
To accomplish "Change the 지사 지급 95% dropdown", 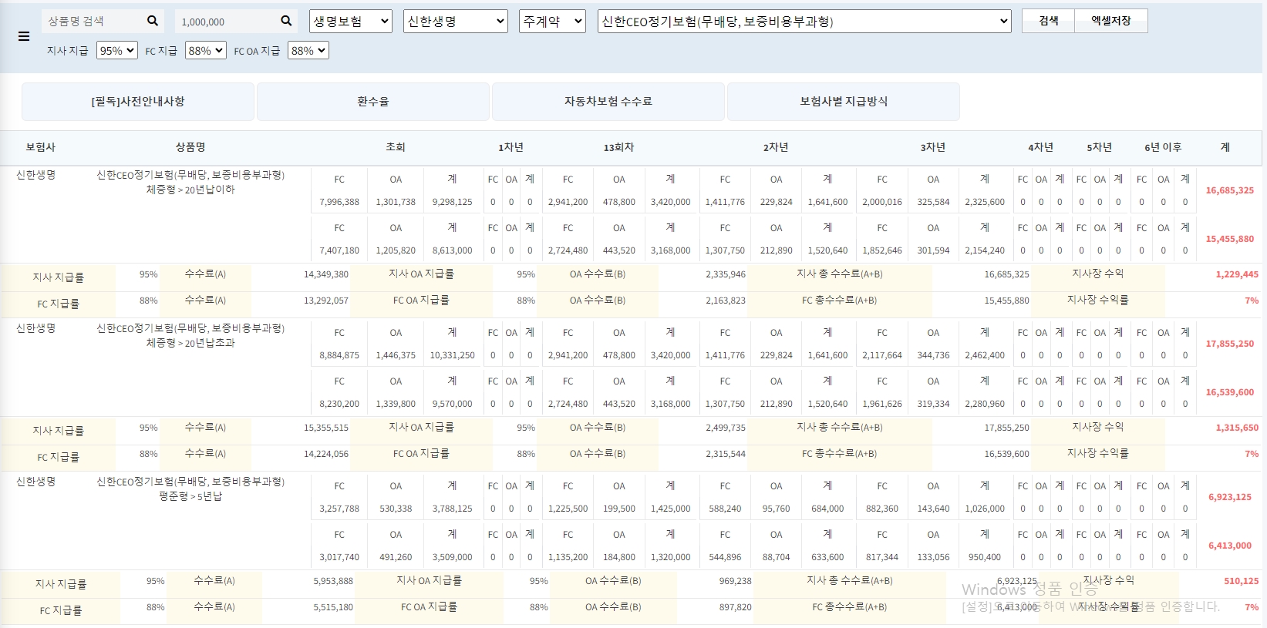I will coord(117,50).
